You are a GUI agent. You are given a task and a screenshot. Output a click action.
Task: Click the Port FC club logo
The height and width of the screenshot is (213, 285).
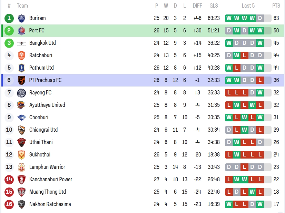(21, 31)
